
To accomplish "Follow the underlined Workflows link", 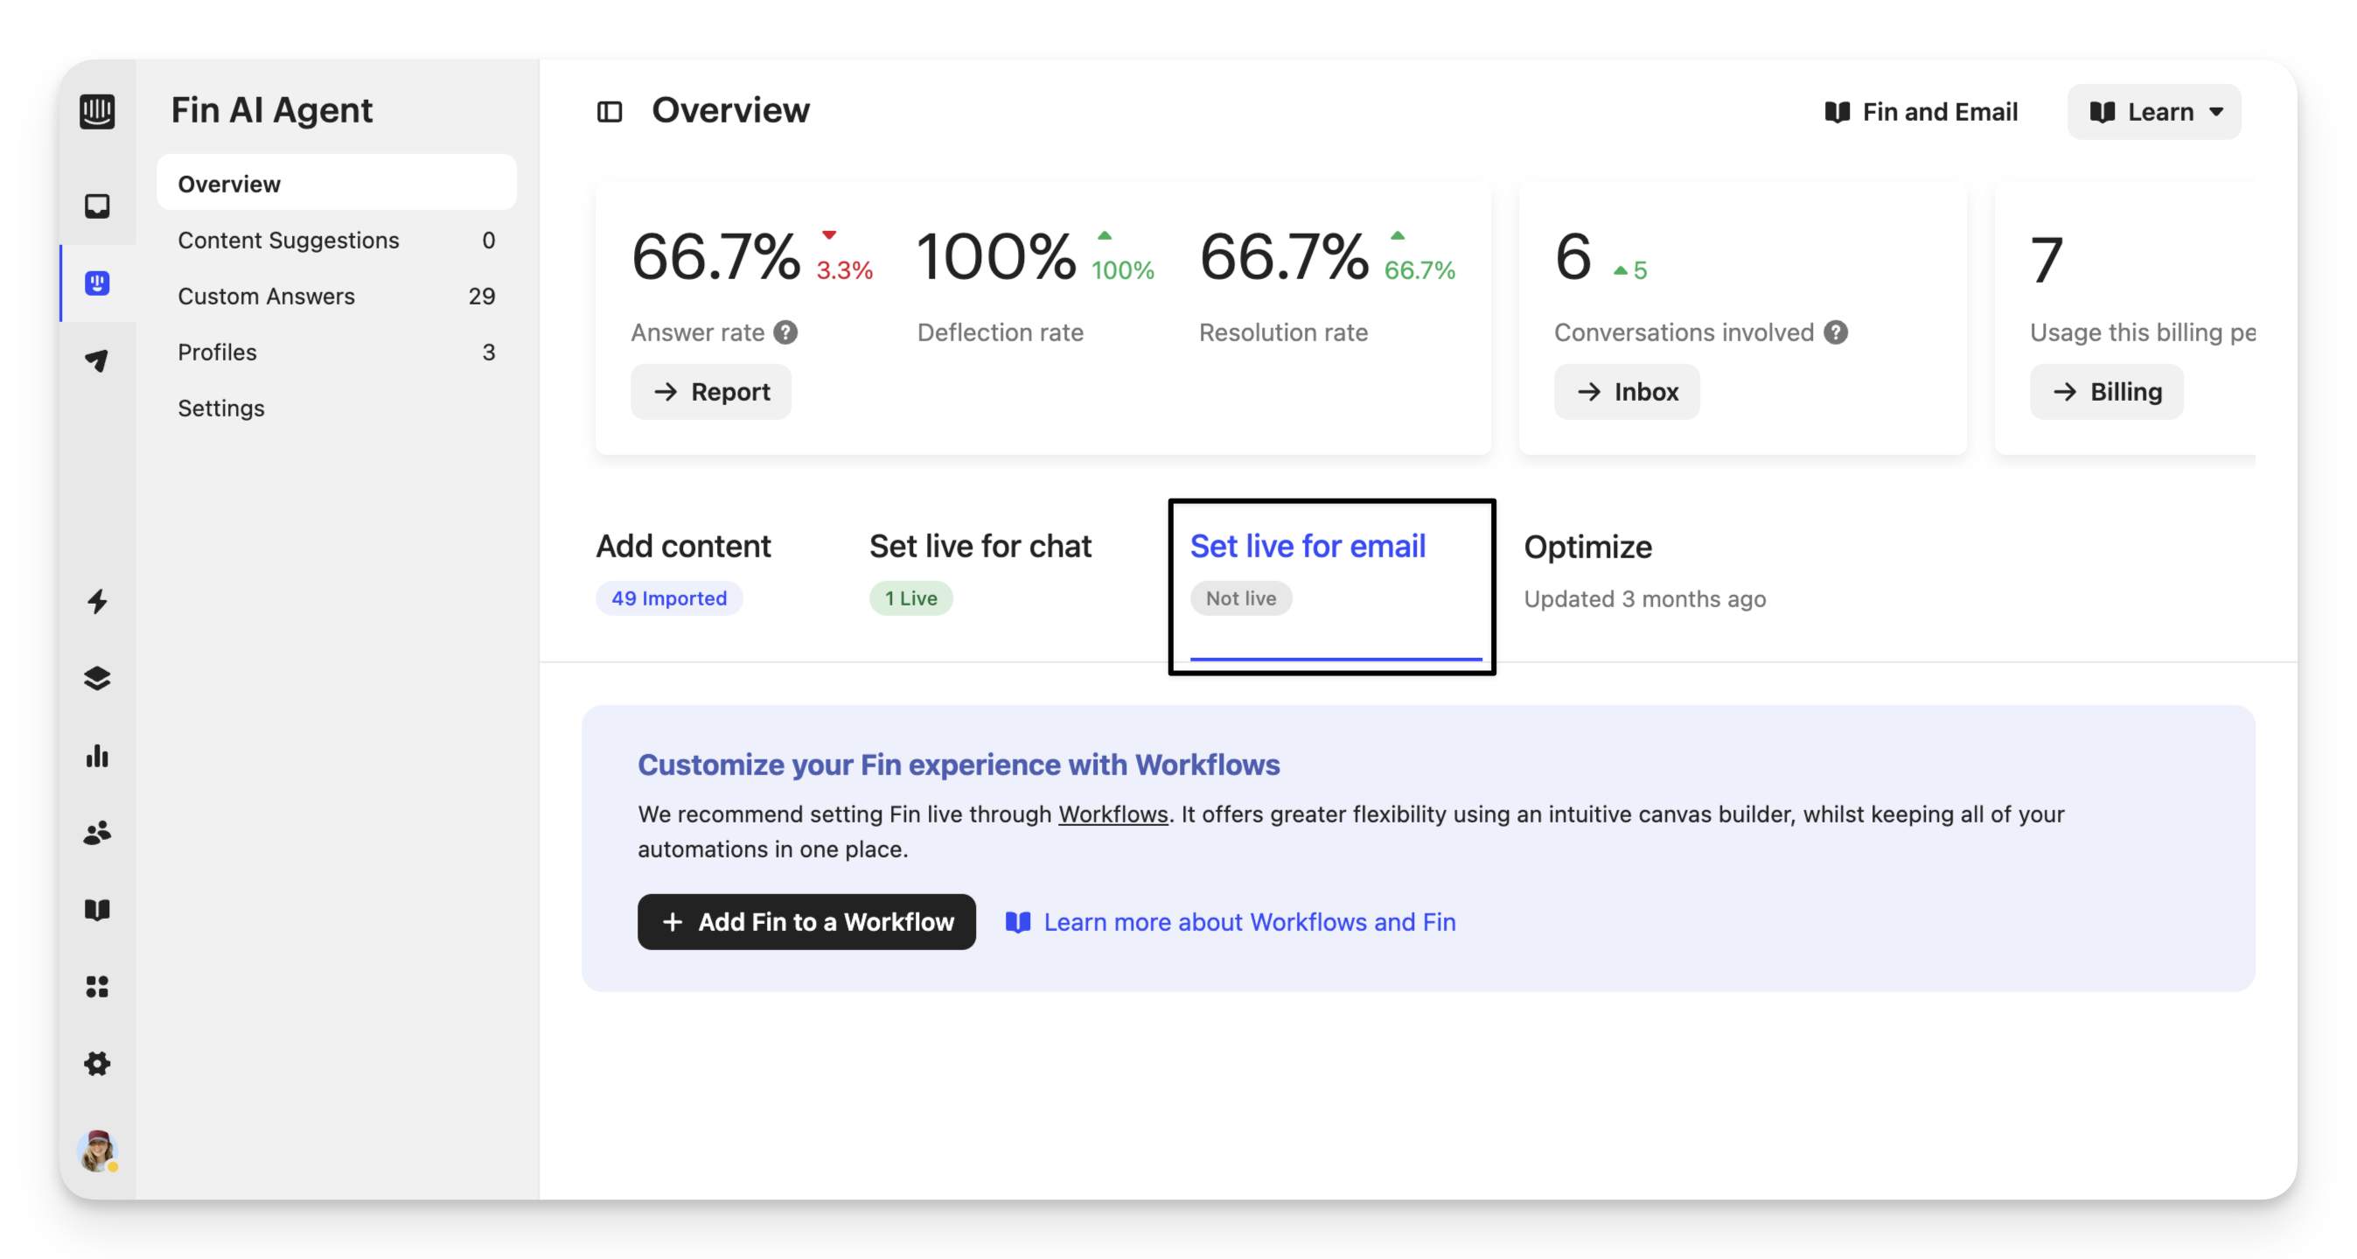I will point(1112,814).
